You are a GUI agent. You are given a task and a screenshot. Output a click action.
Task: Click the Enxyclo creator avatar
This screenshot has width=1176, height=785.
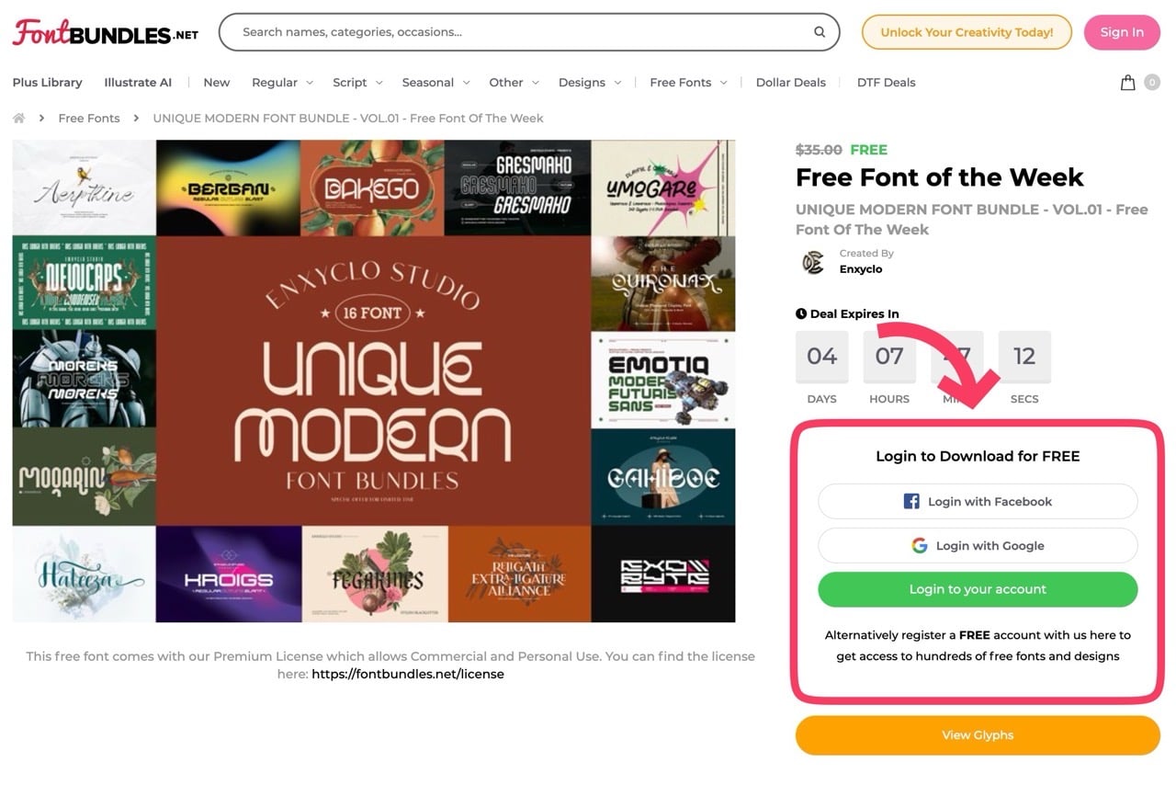813,262
